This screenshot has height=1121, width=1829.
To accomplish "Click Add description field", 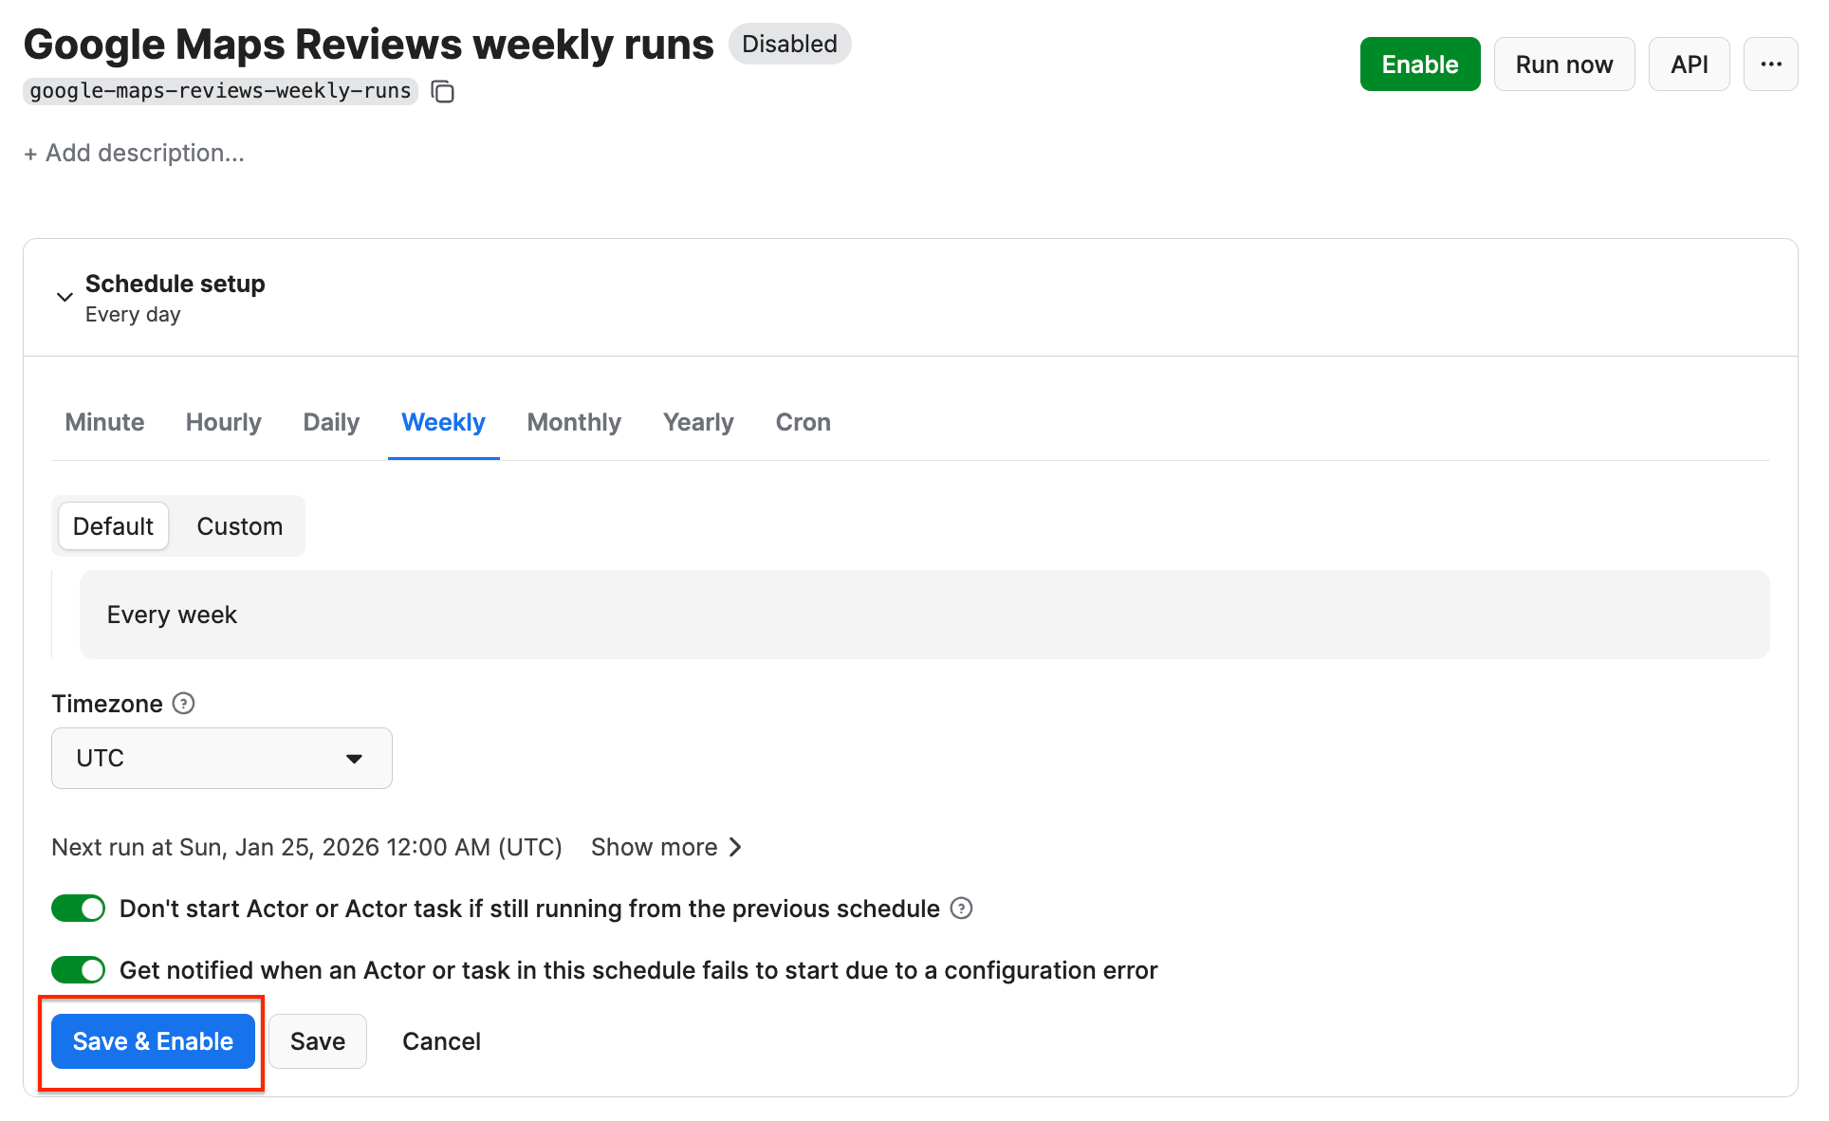I will coord(135,153).
